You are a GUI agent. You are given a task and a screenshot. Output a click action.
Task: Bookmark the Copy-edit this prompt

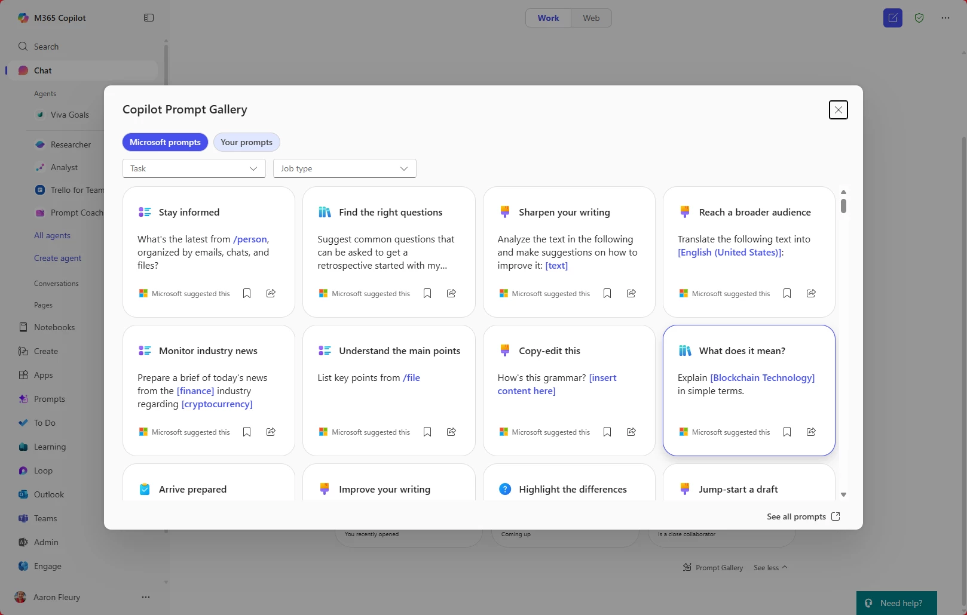pyautogui.click(x=607, y=432)
